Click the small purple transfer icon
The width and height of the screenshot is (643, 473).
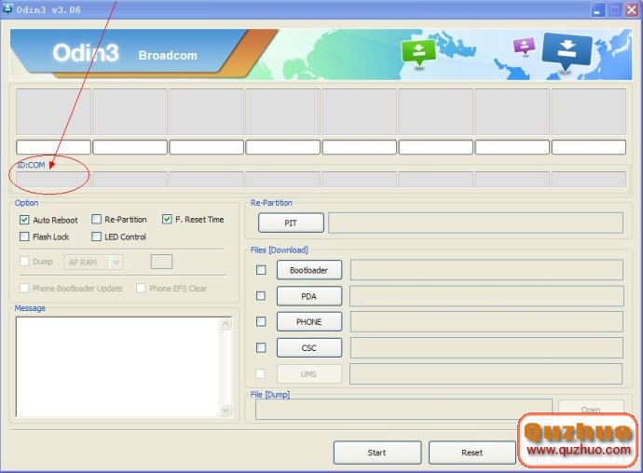tap(525, 46)
